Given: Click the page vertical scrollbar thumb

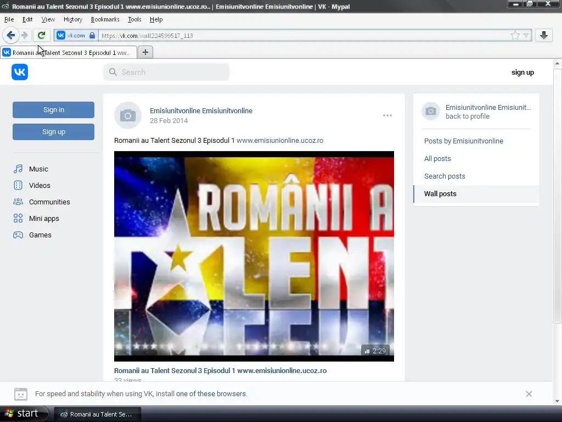Looking at the screenshot, I should click(x=557, y=196).
